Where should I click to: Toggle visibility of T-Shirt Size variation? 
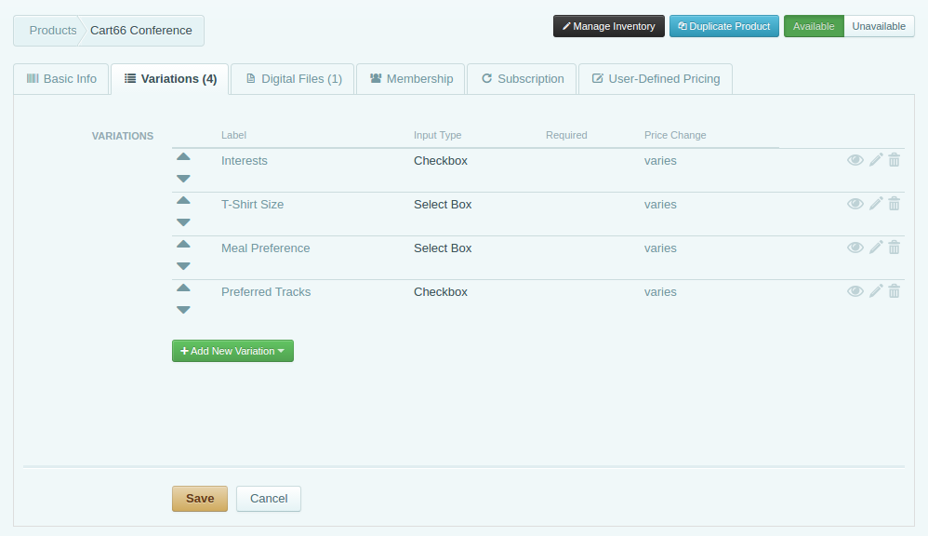pyautogui.click(x=855, y=204)
